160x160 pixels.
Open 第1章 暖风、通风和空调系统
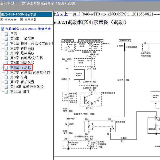(32, 43)
